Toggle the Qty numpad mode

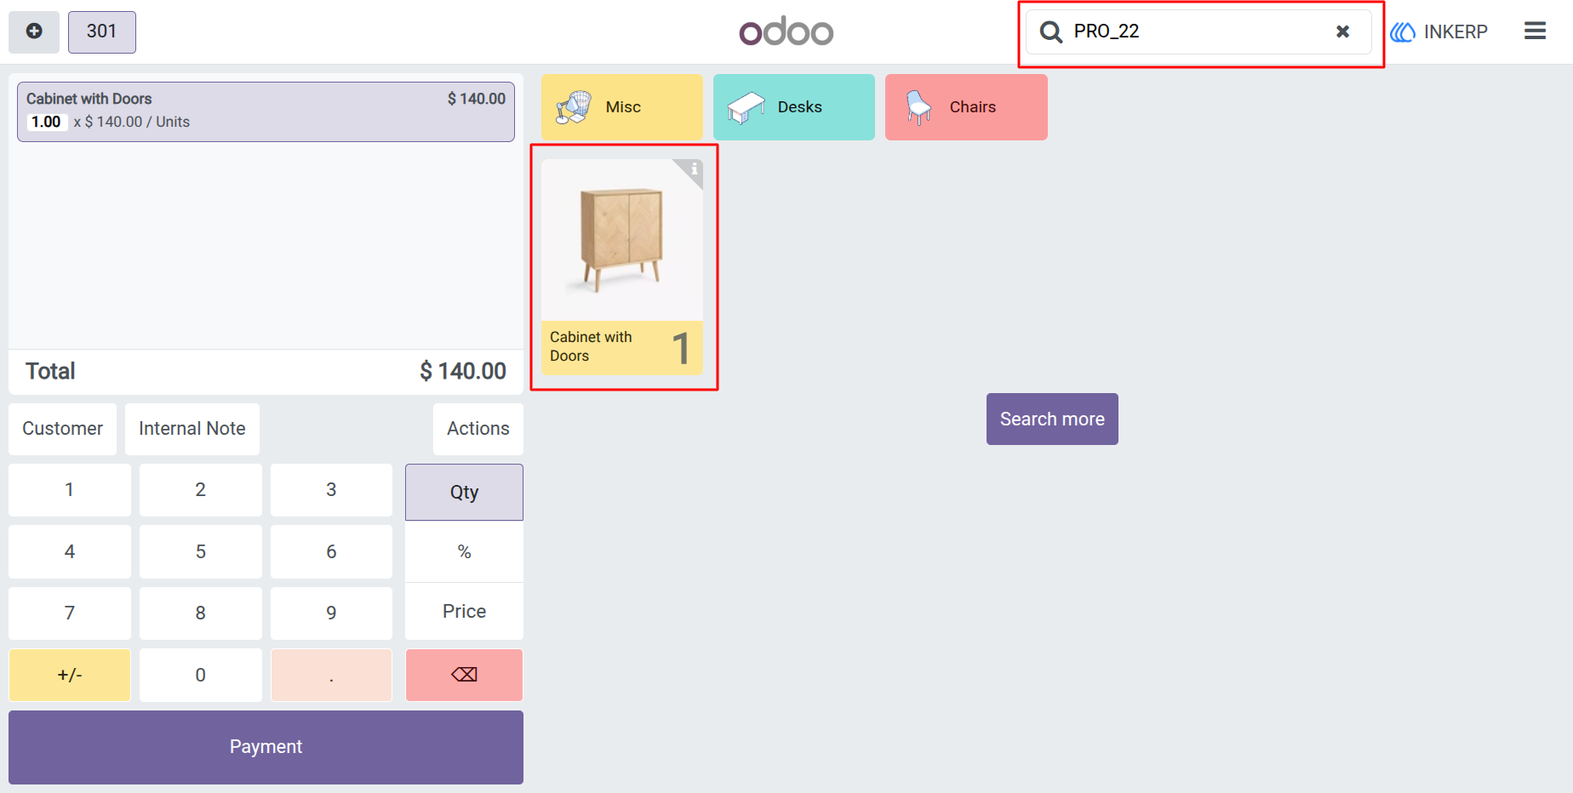pyautogui.click(x=464, y=492)
